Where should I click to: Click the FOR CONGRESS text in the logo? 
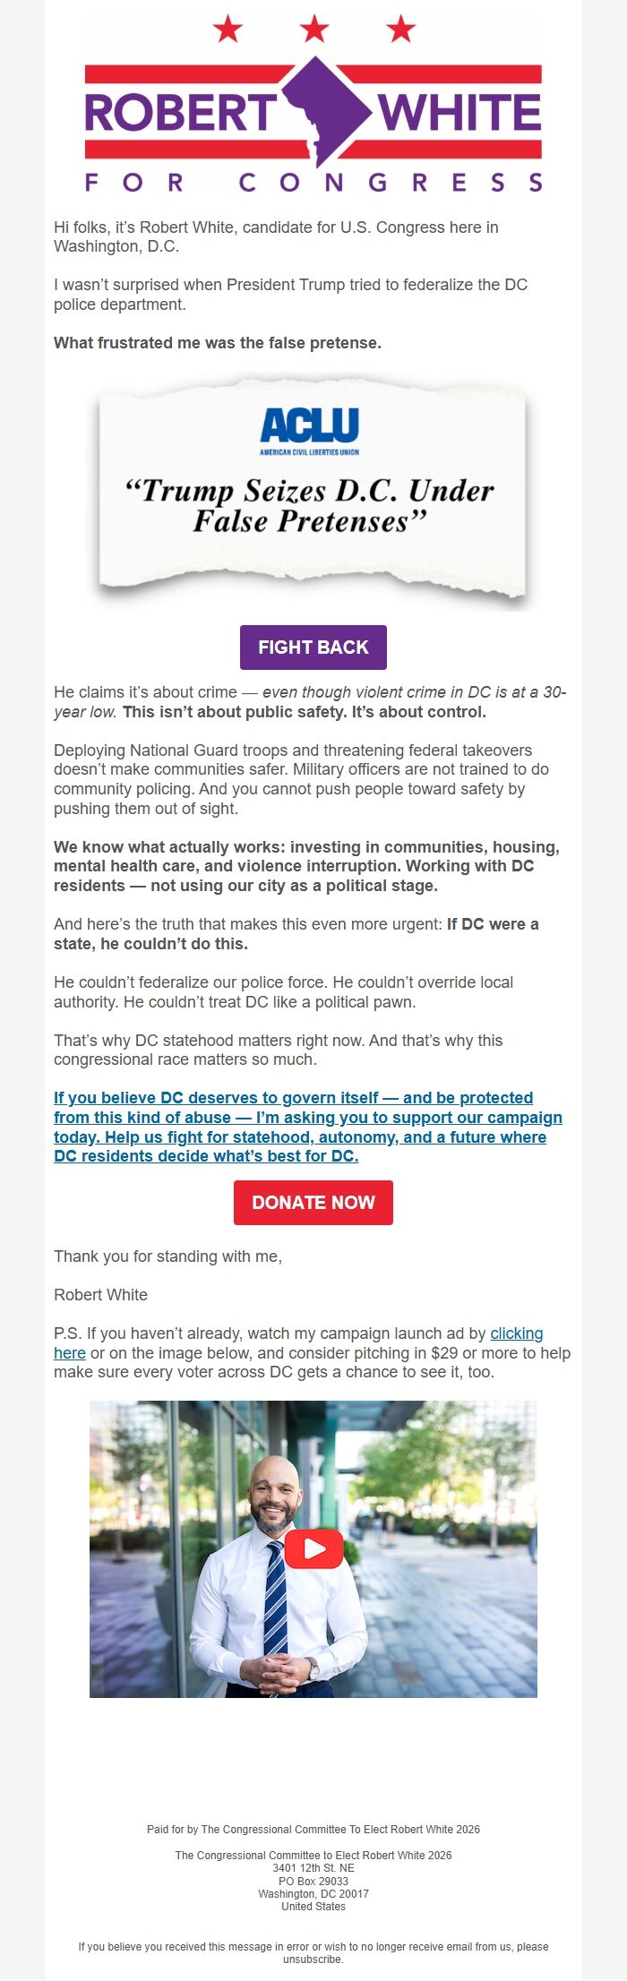pos(313,181)
